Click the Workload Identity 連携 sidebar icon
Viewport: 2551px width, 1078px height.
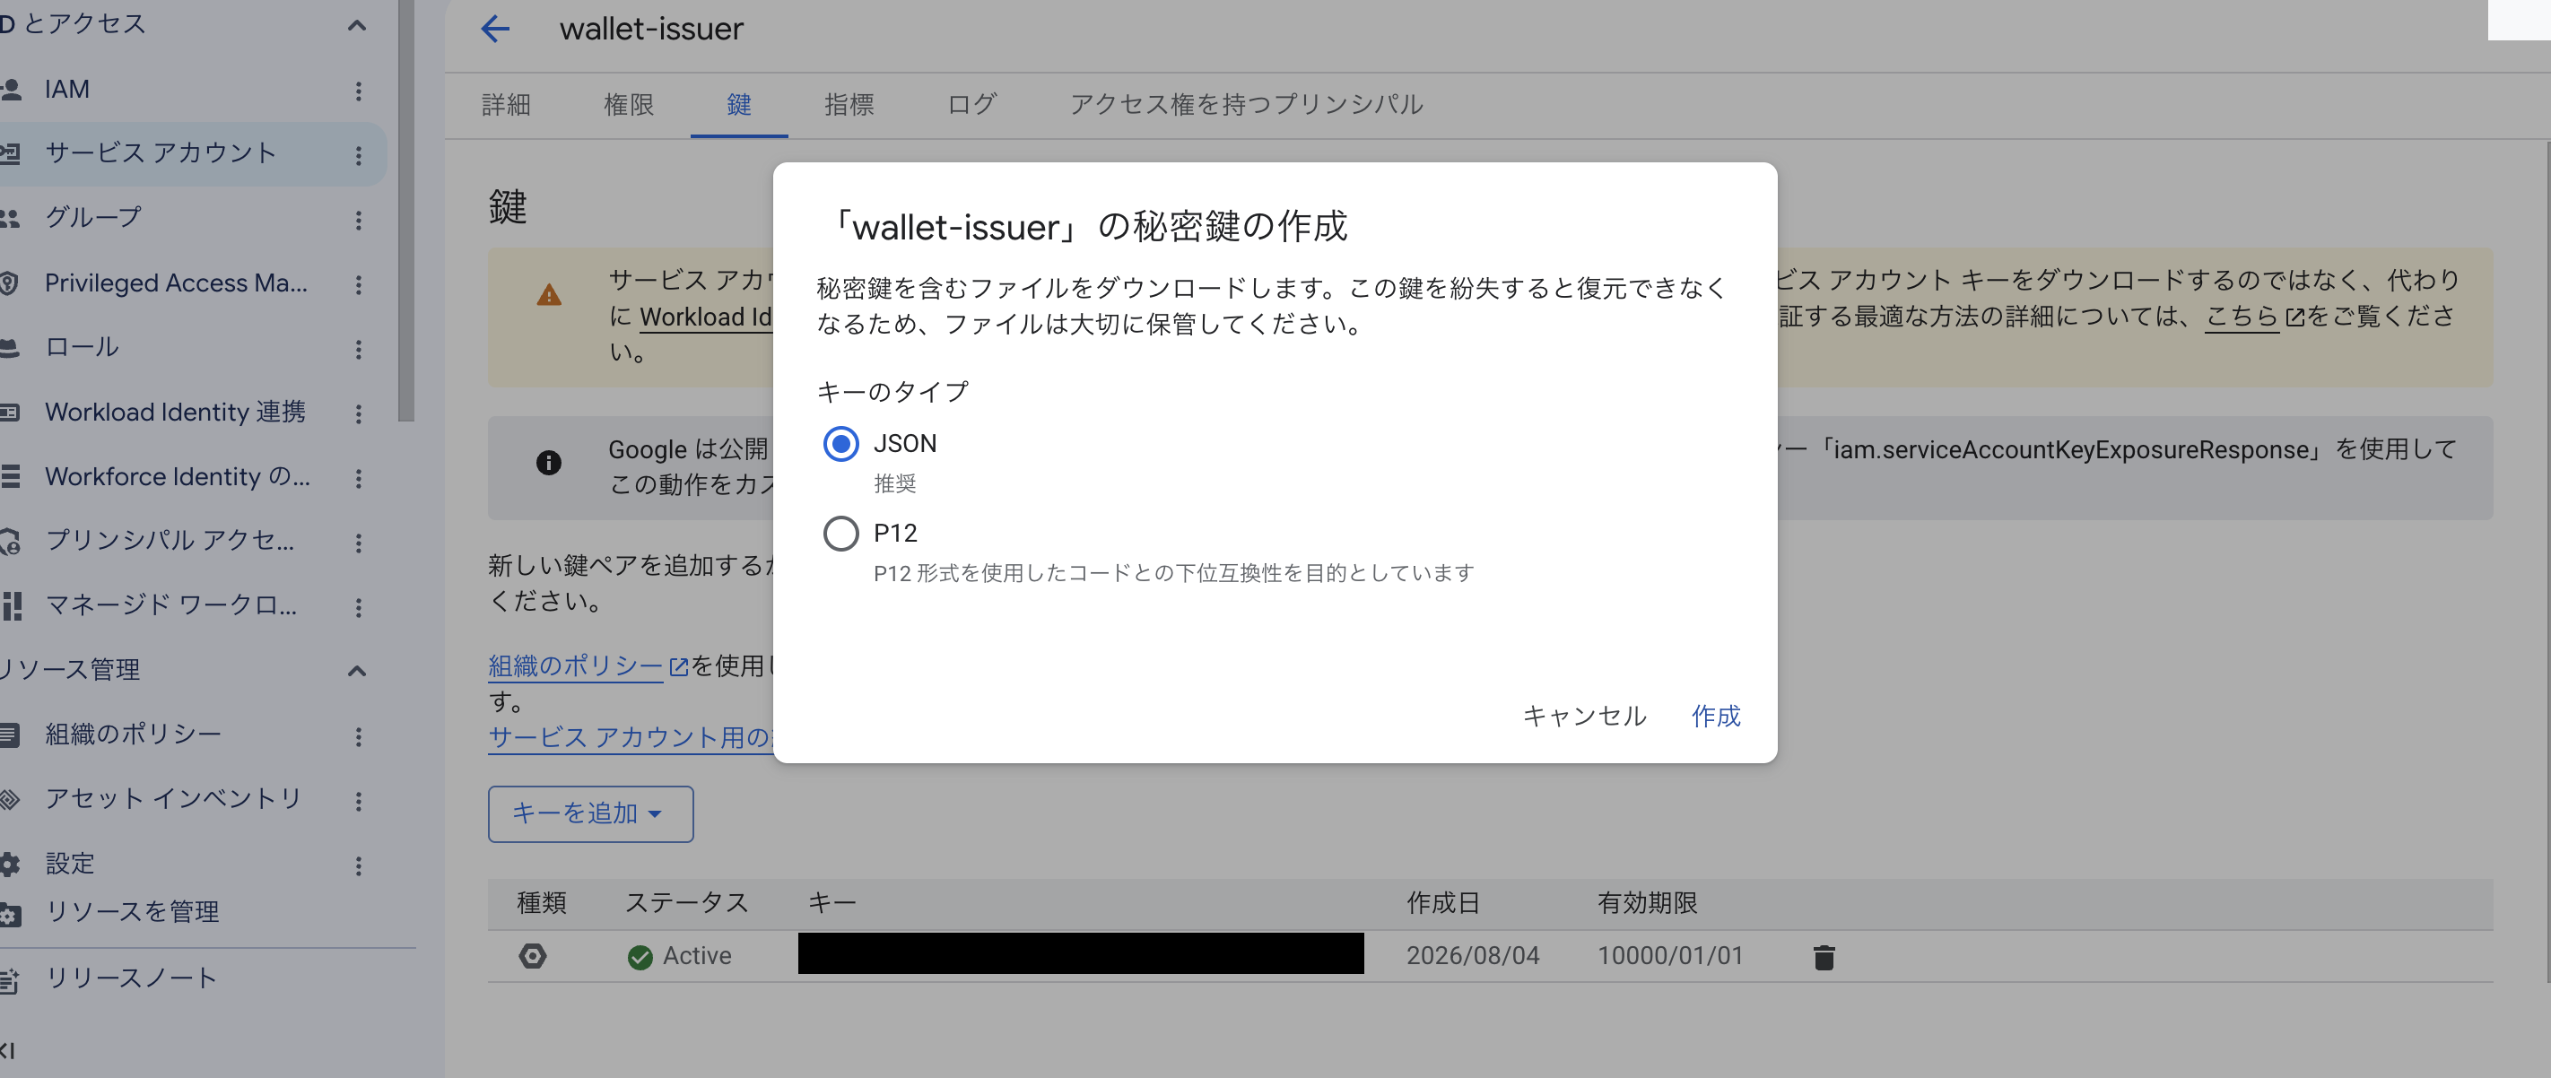click(10, 412)
